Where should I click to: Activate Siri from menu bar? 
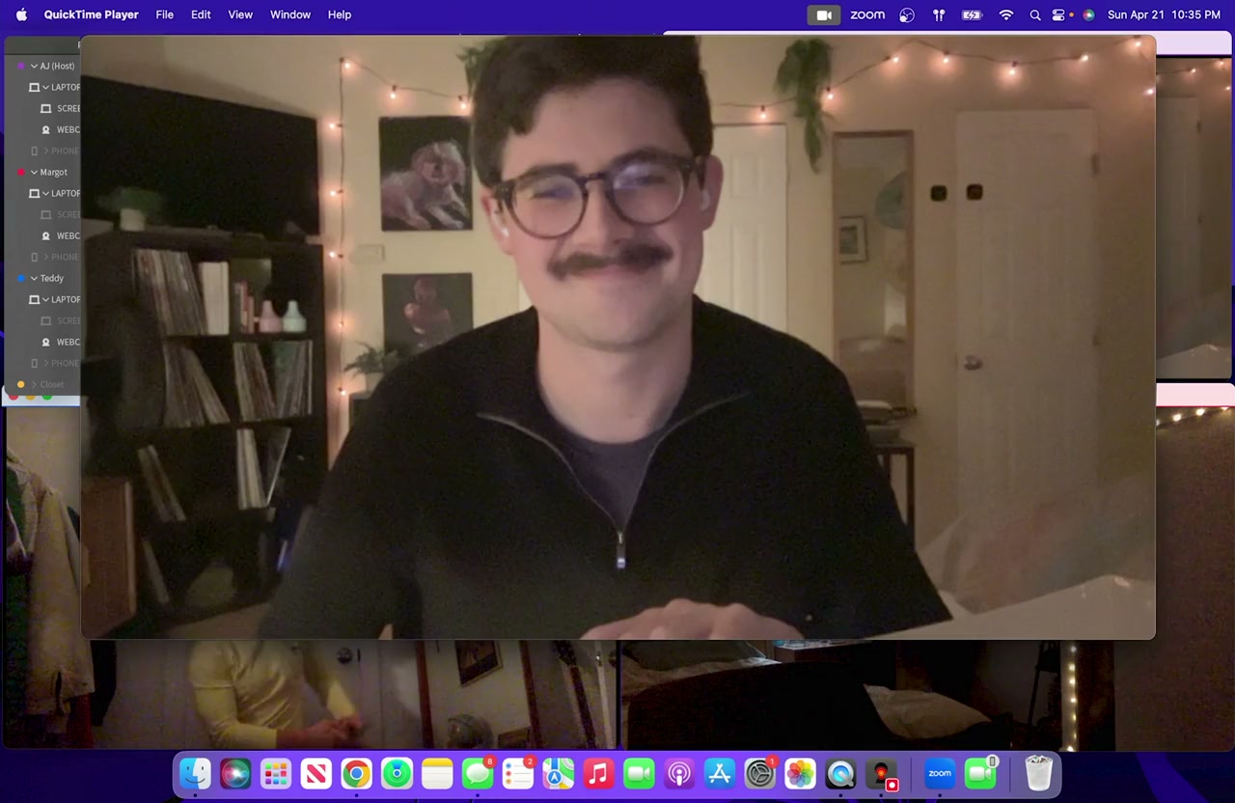(x=1088, y=14)
